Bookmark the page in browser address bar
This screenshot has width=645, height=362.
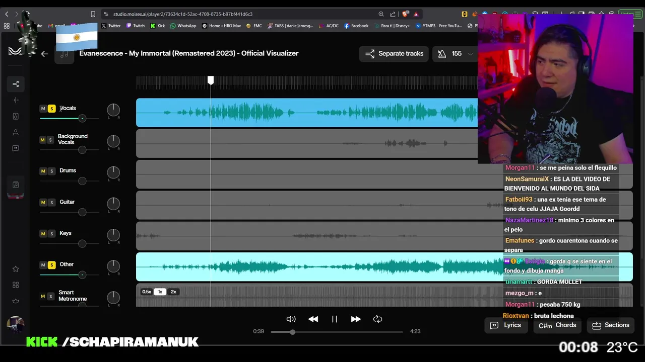(93, 14)
